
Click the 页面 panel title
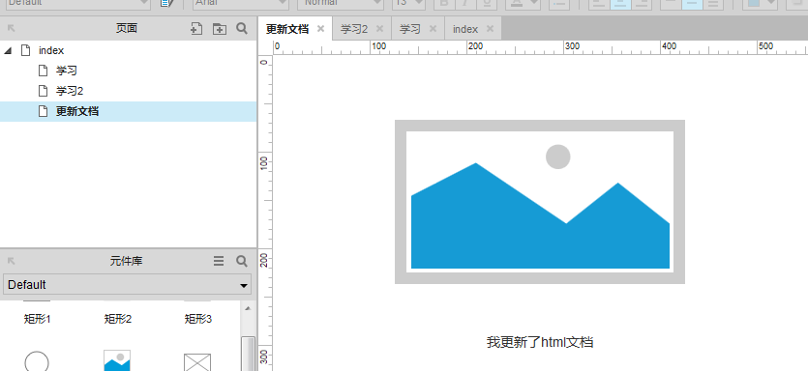[126, 28]
